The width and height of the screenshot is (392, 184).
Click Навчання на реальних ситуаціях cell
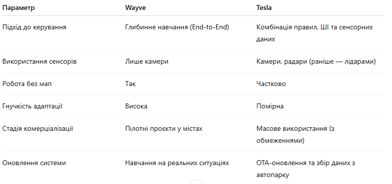(177, 163)
